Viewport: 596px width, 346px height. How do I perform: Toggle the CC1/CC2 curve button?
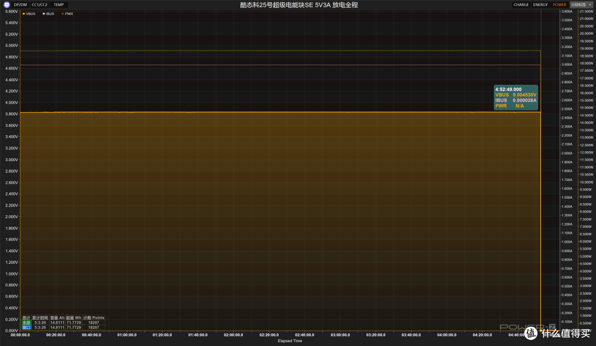pos(40,4)
